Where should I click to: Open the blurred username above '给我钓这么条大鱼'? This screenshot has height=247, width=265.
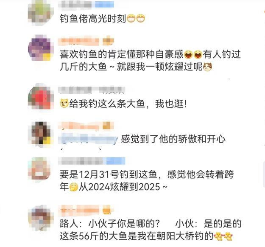pyautogui.click(x=92, y=90)
